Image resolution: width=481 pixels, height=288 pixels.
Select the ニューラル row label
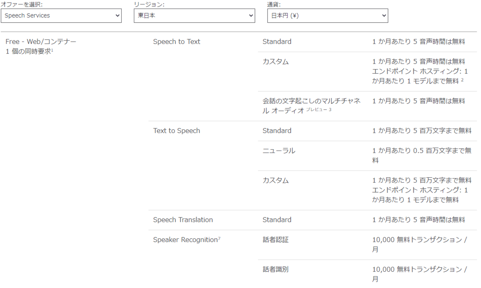tap(279, 151)
